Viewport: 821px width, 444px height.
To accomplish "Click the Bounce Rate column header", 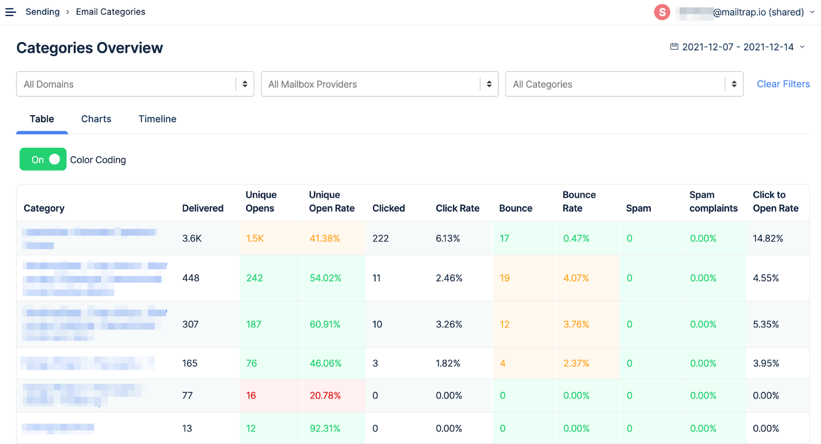I will point(579,201).
